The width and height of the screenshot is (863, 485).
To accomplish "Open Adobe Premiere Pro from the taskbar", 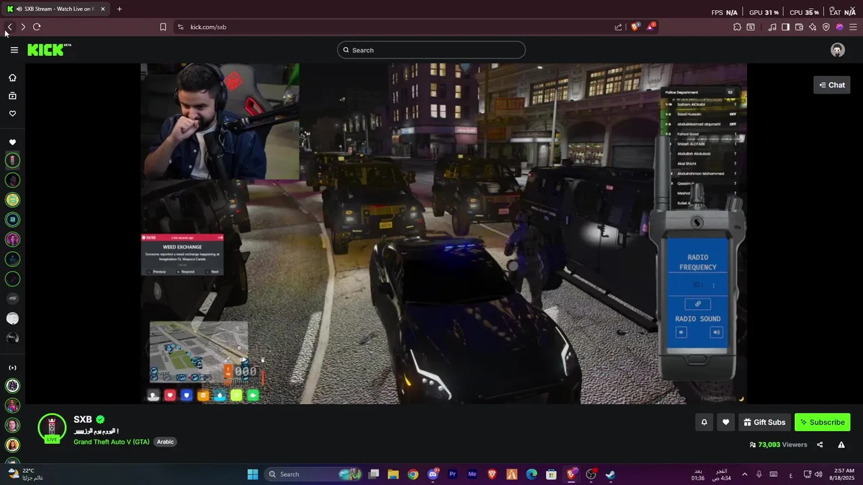I will (x=452, y=474).
